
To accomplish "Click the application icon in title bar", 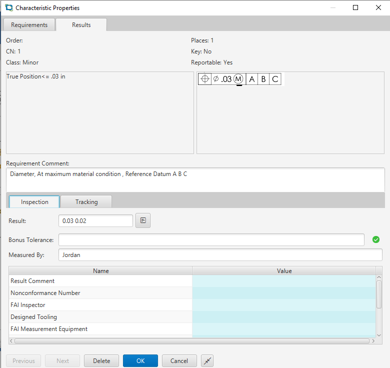I will (8, 8).
